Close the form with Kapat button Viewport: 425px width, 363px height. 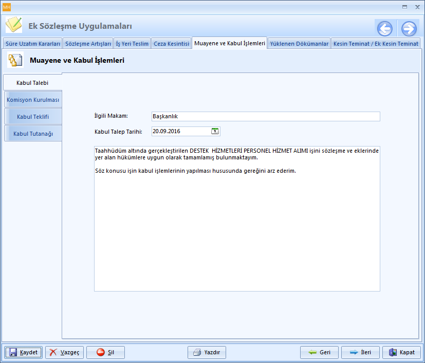(401, 352)
